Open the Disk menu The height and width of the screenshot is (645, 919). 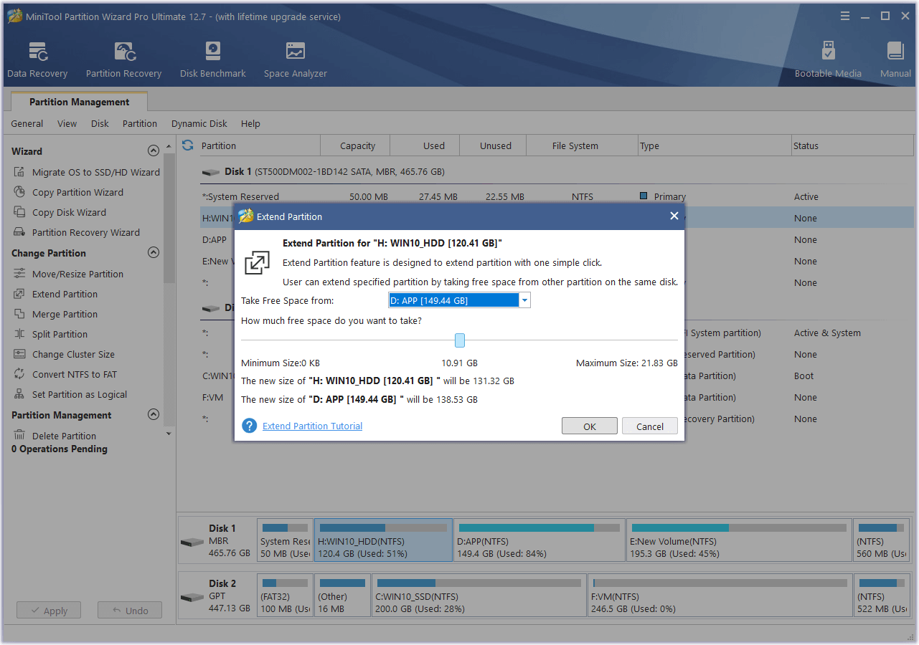click(100, 123)
